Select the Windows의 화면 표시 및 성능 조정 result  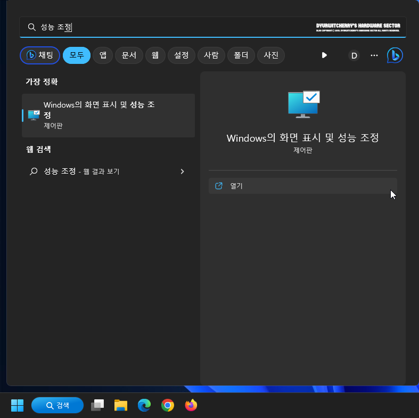click(x=108, y=116)
